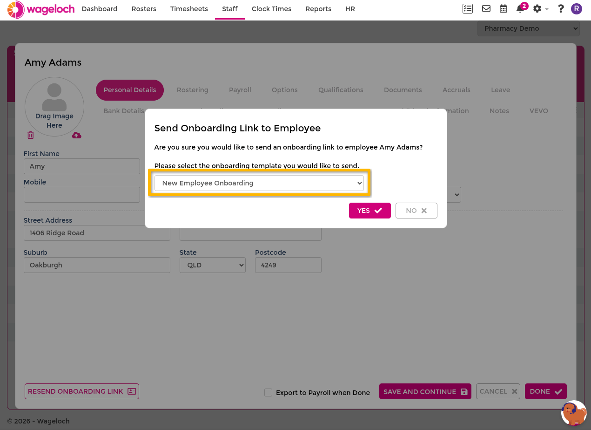The image size is (591, 430).
Task: Open Clock Times menu
Action: pos(271,9)
